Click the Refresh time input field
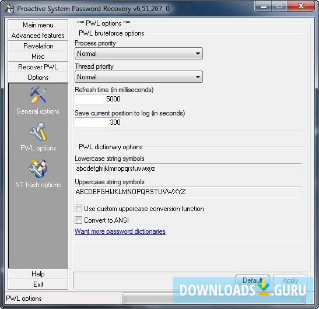The height and width of the screenshot is (309, 319). [x=98, y=99]
